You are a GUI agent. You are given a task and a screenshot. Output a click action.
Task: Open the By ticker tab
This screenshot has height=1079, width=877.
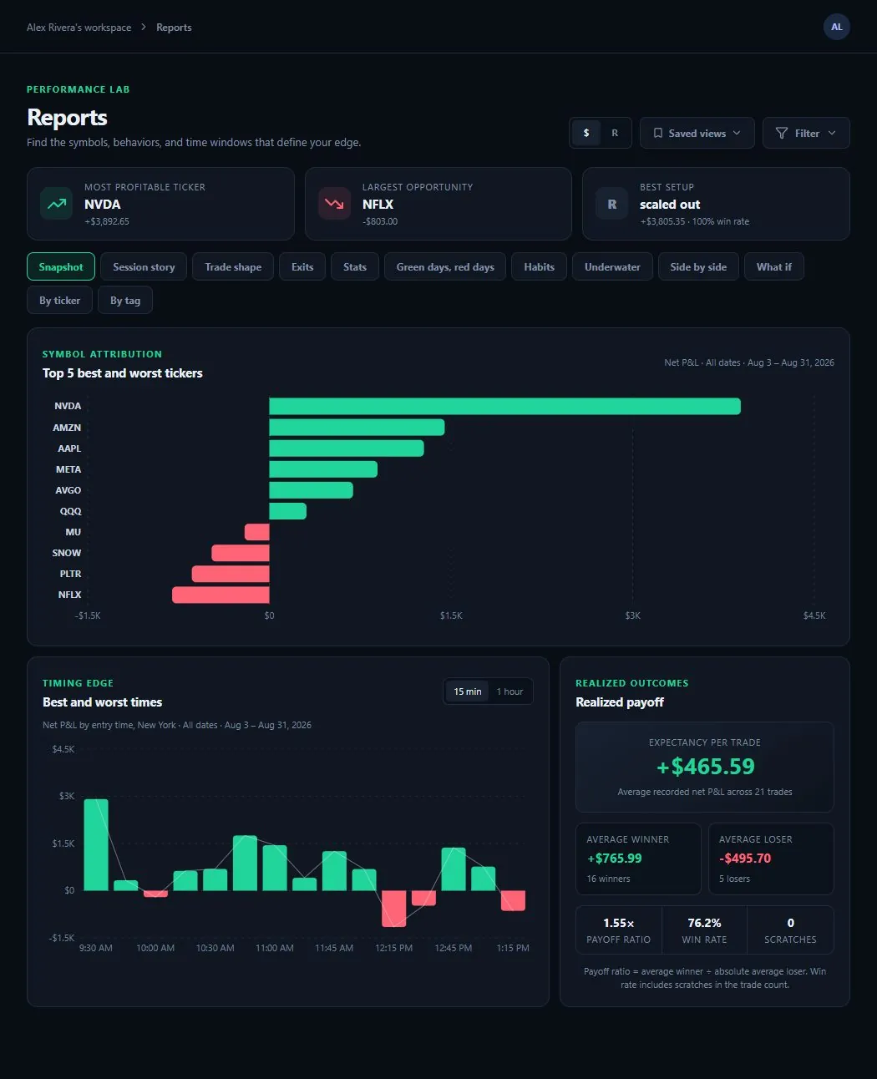click(x=59, y=301)
